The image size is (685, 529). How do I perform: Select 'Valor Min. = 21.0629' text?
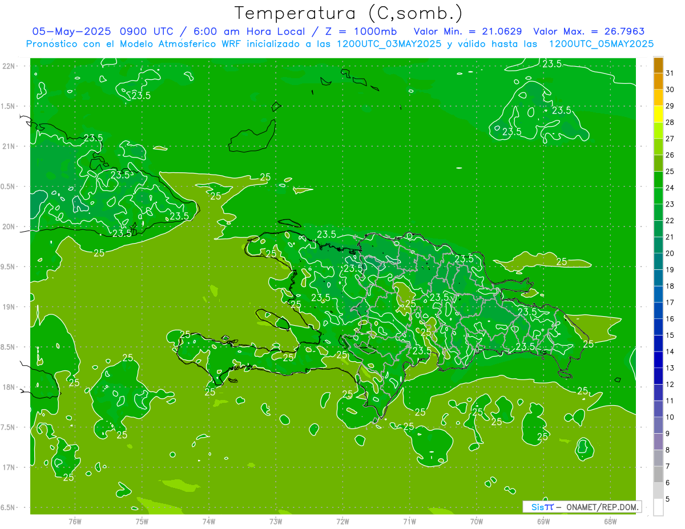point(469,31)
